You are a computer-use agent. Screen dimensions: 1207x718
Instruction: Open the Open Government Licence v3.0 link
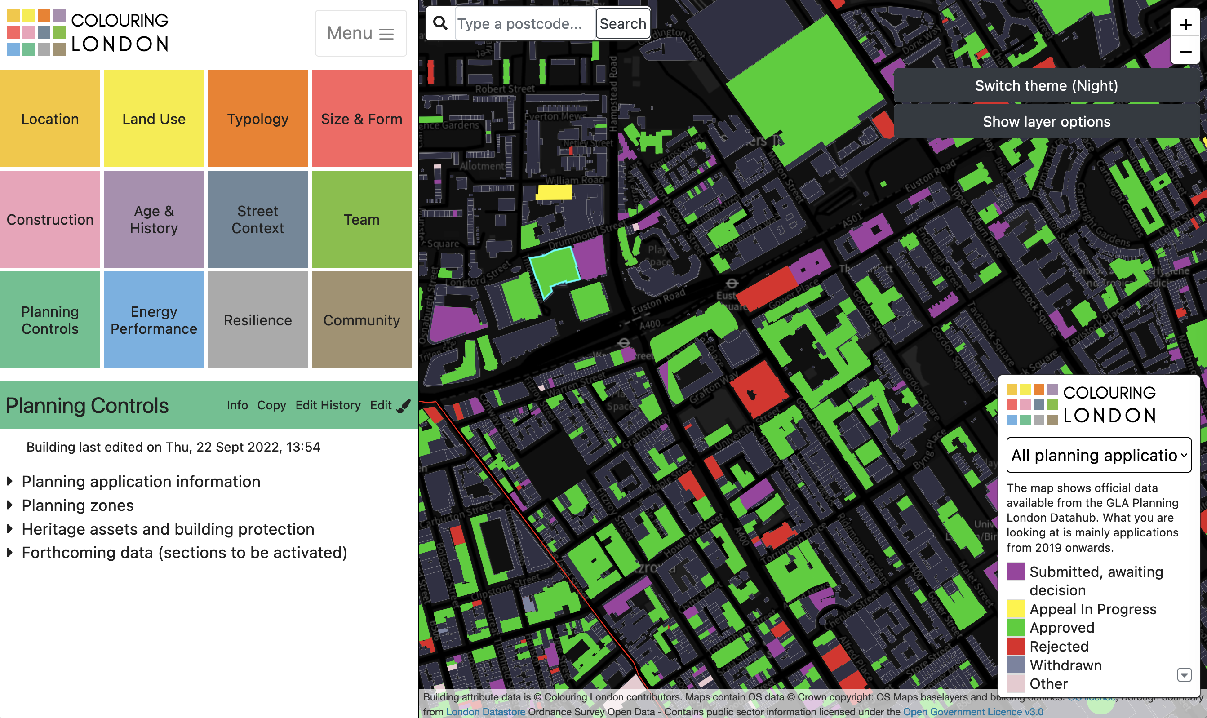(x=972, y=712)
